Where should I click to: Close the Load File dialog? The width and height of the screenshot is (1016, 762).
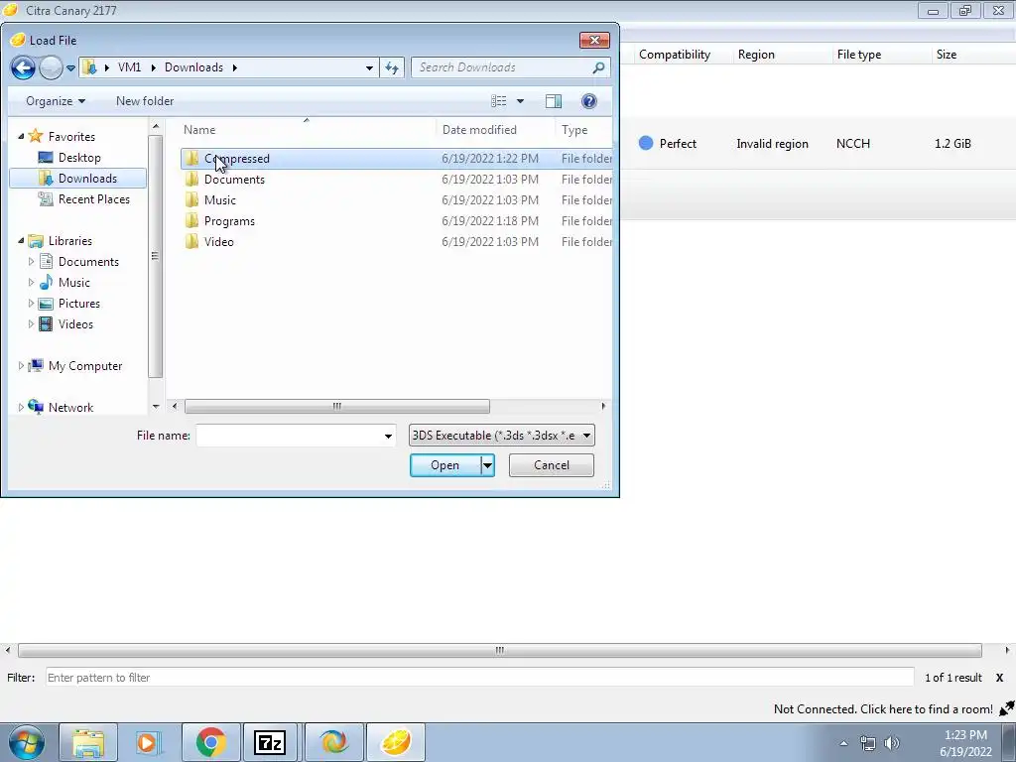tap(594, 40)
